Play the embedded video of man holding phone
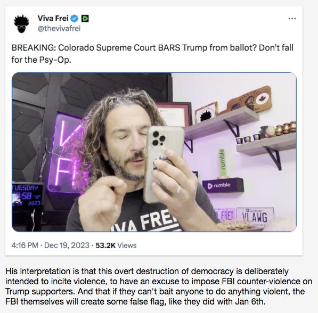 [154, 152]
